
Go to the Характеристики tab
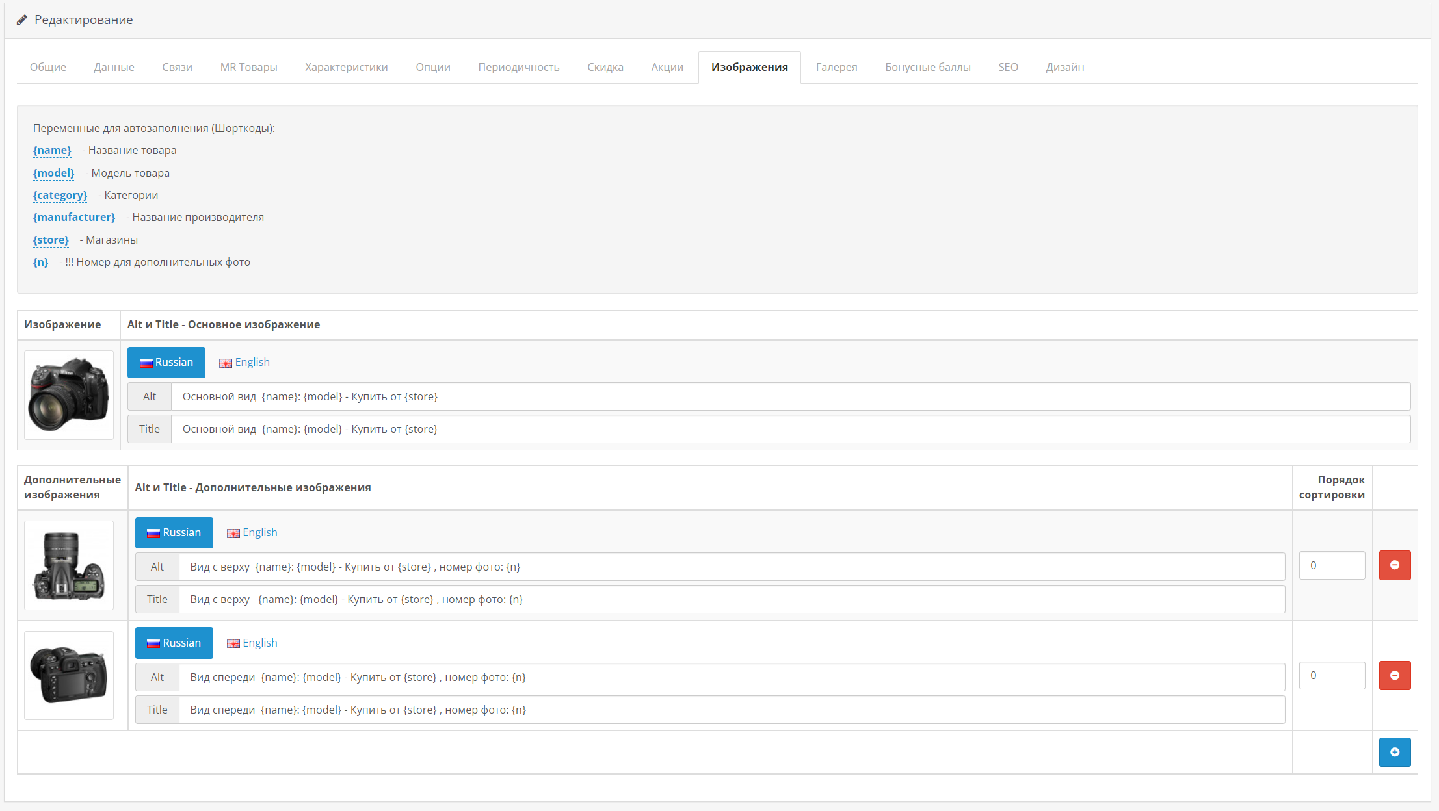click(x=346, y=67)
